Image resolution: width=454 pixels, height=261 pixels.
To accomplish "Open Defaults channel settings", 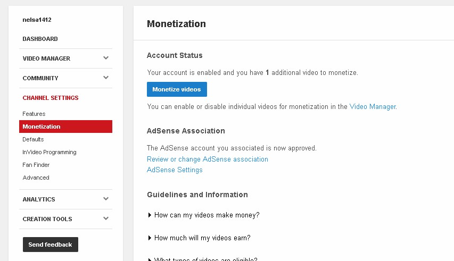I will [33, 139].
